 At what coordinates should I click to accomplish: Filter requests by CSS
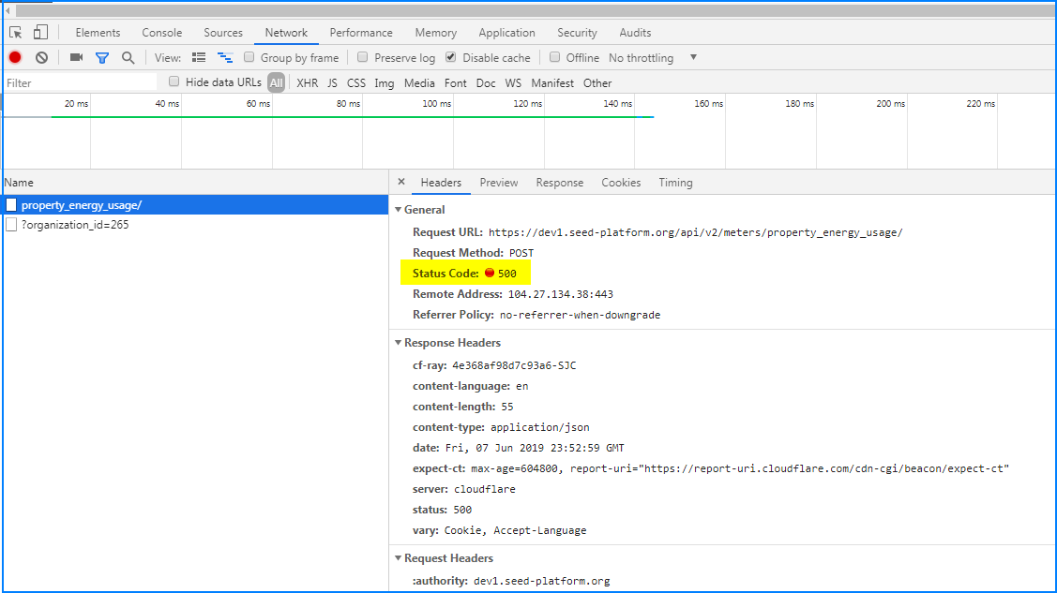[x=356, y=82]
